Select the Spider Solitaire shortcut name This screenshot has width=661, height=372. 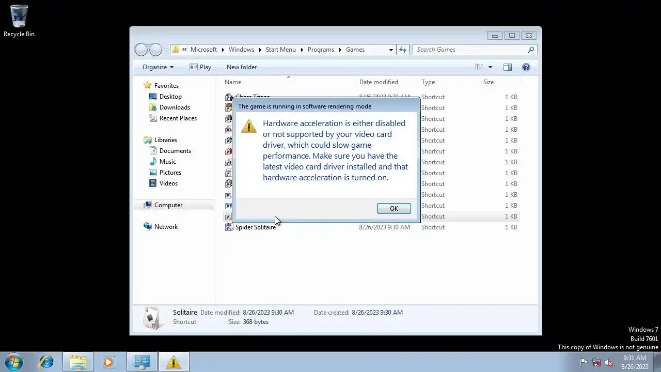[x=256, y=227]
